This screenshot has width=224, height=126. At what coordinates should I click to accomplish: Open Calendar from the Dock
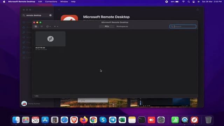pos(35,120)
